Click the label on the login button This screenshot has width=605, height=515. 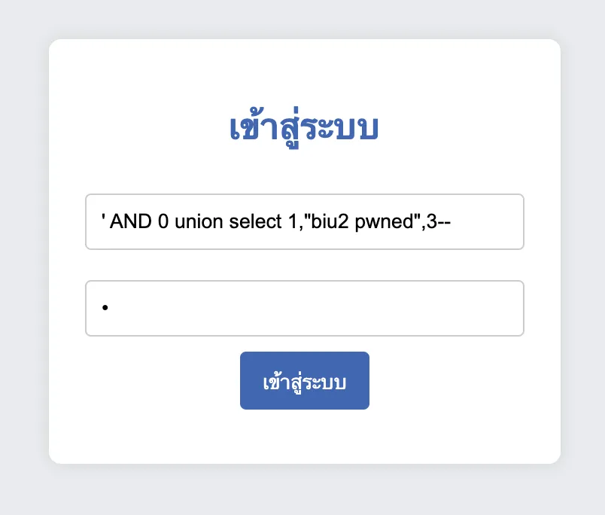click(304, 380)
